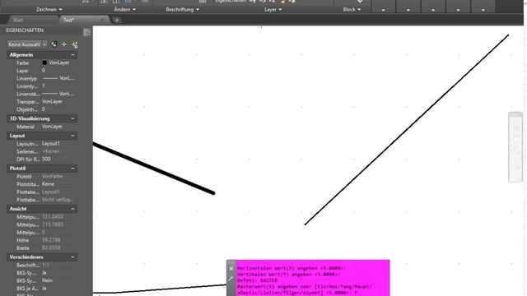
Task: Collapse the Allgemein section
Action: 72,55
